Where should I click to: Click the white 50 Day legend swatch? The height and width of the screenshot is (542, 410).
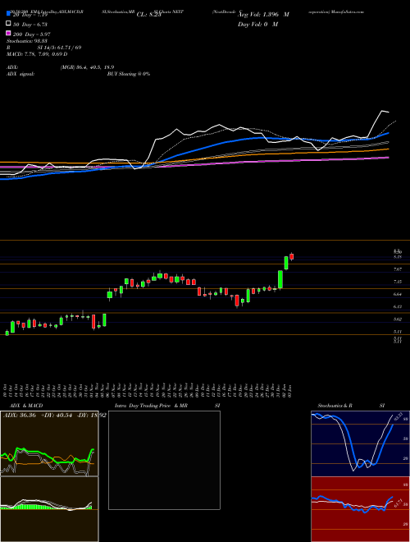point(8,24)
